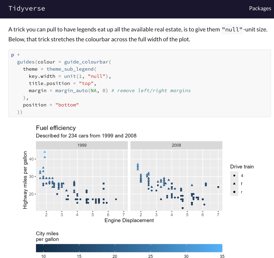The height and width of the screenshot is (258, 274).
Task: Click the lightest end of the colourbar
Action: click(x=220, y=248)
